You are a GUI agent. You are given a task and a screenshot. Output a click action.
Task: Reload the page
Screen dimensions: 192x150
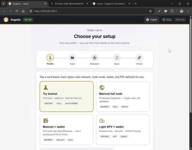click(17, 11)
